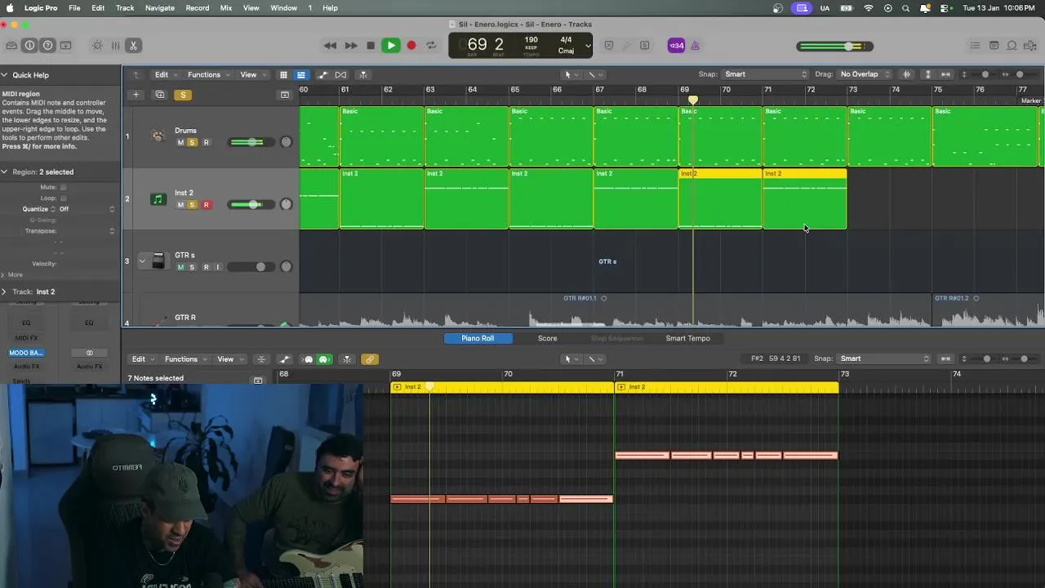Open the Library button in control bar
This screenshot has width=1045, height=588.
point(11,46)
